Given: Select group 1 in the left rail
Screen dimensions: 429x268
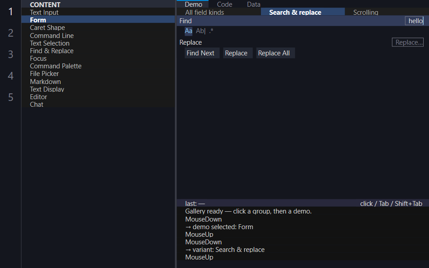Looking at the screenshot, I should pos(11,12).
